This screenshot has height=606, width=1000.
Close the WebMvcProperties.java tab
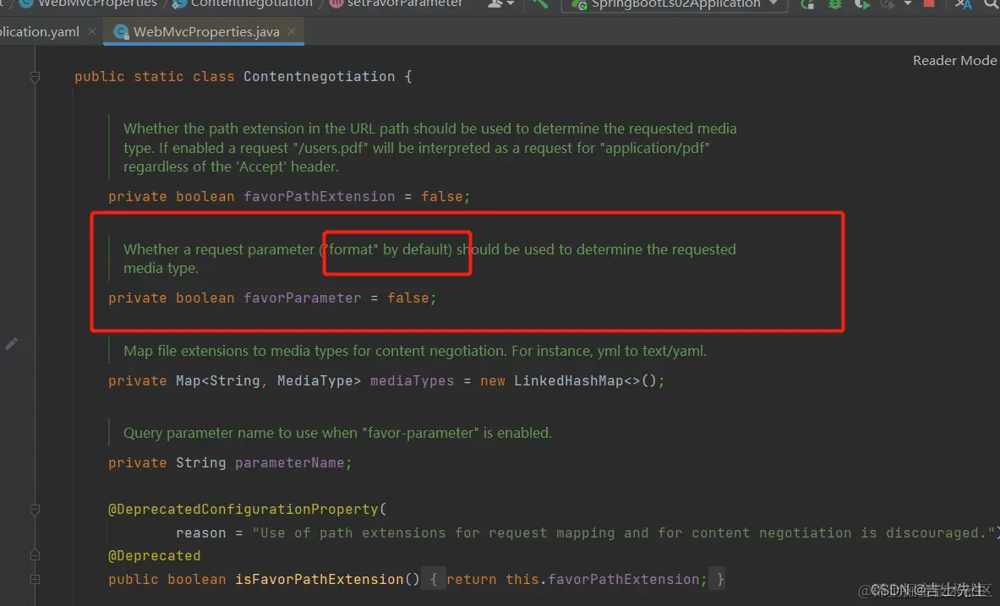click(292, 30)
